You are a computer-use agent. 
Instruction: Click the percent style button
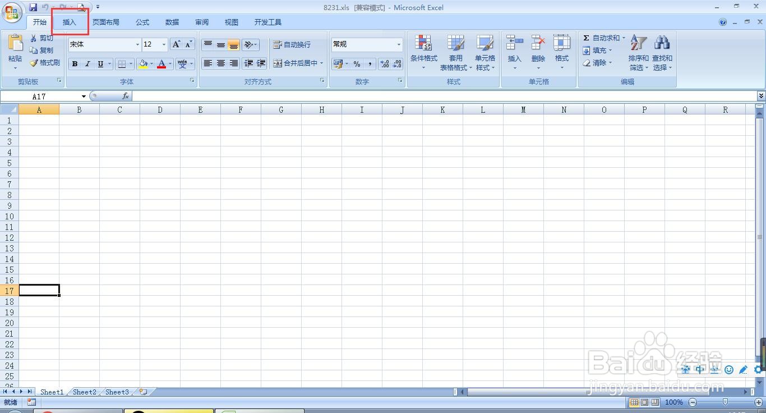(x=357, y=64)
